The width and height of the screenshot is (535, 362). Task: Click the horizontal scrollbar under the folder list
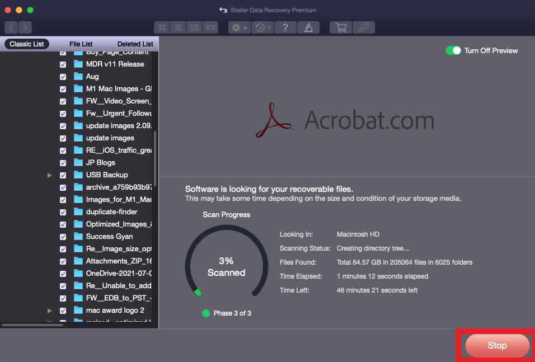click(x=32, y=325)
